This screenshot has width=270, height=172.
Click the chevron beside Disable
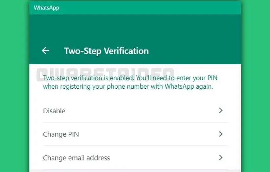click(221, 111)
